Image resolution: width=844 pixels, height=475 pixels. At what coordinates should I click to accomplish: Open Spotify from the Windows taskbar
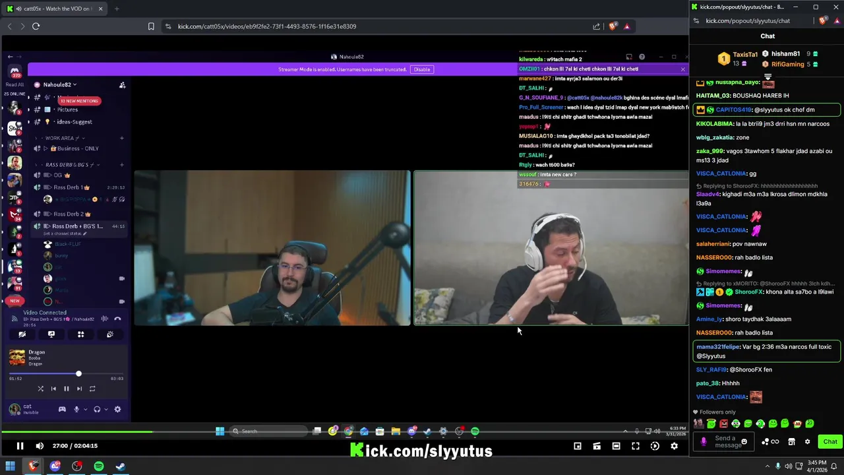(98, 466)
